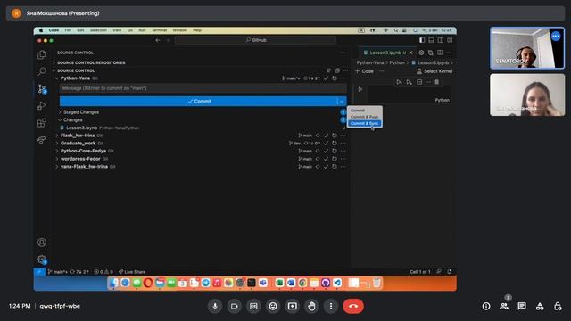Open the File menu in menu bar
Viewport: 571px width, 321px height.
[68, 30]
